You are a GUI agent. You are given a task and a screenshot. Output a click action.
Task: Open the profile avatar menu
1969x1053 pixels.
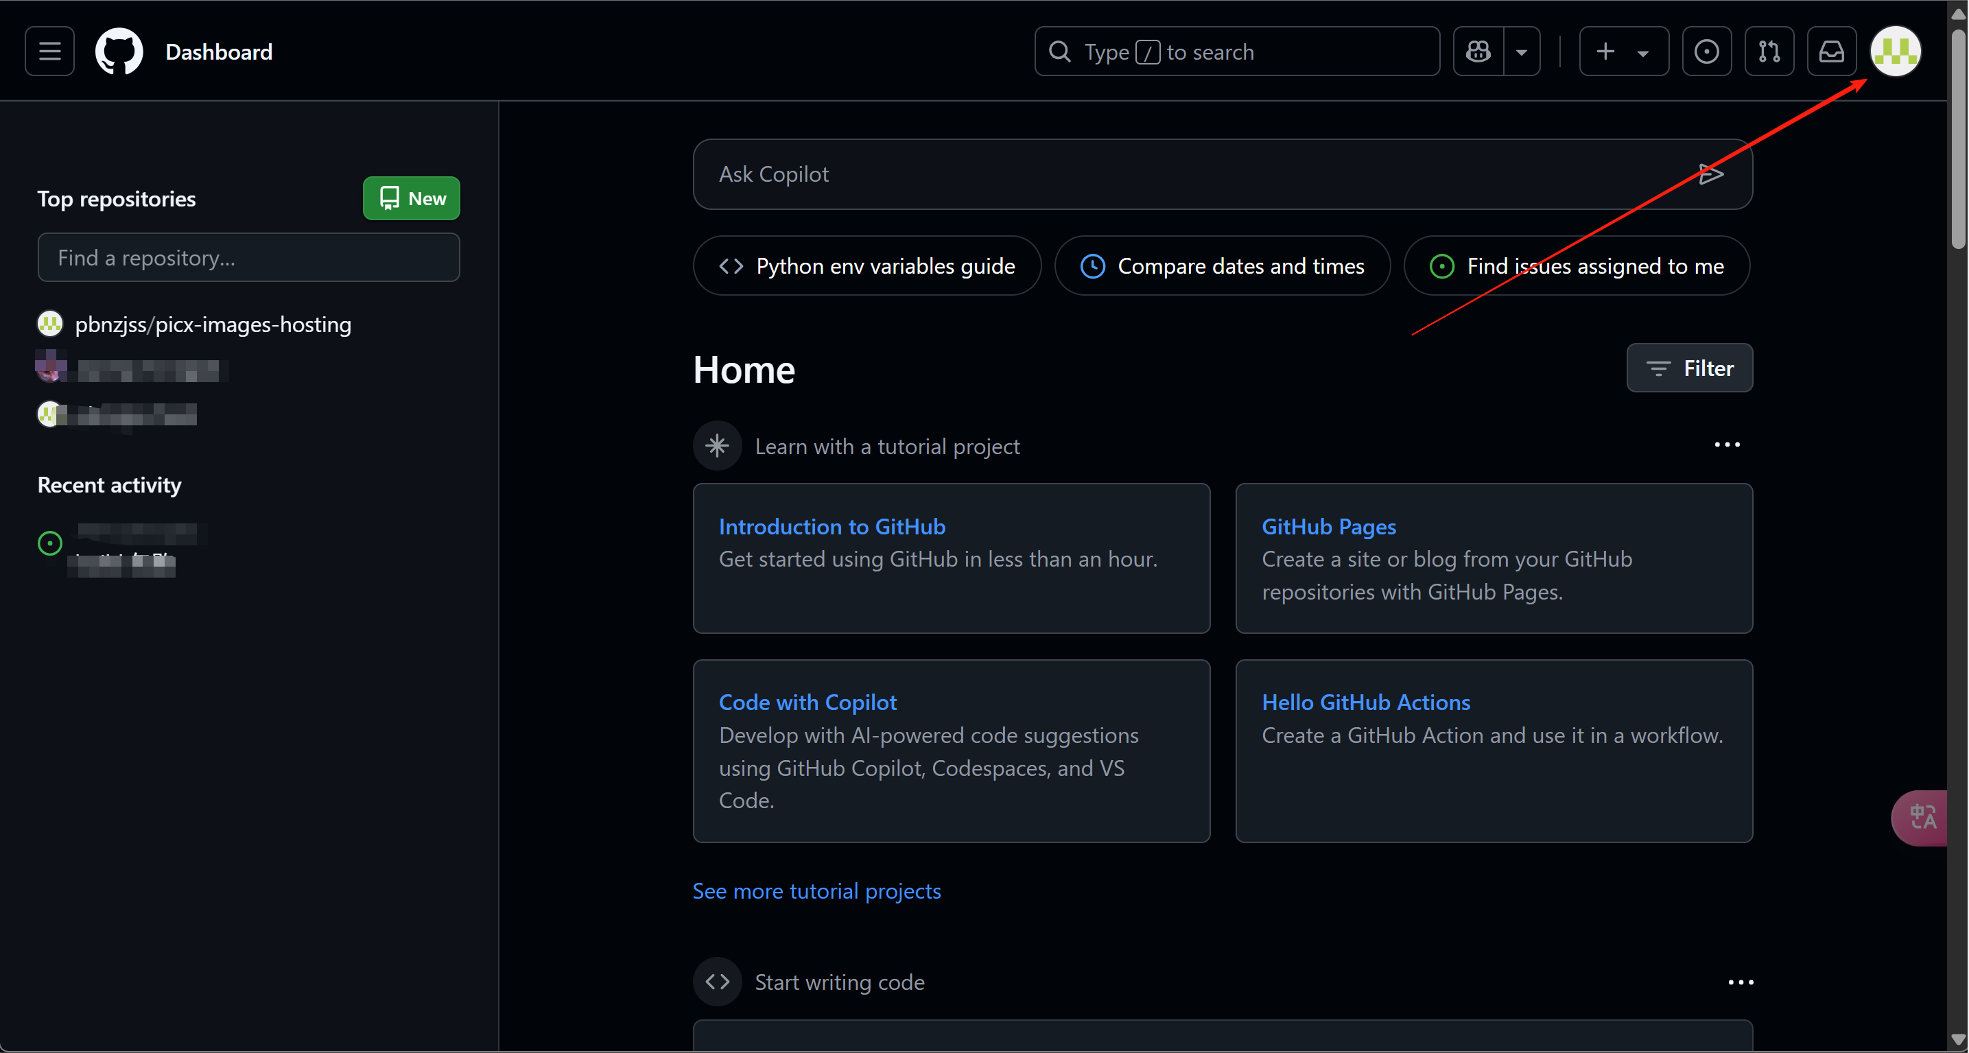click(1896, 51)
